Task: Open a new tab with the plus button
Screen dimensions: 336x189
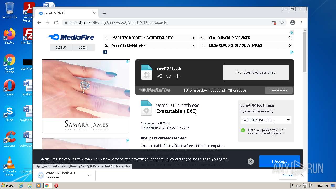Action: coord(104,13)
